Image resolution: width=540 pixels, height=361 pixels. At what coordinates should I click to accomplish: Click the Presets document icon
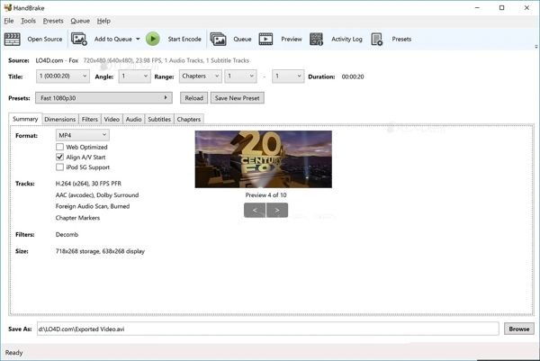click(x=377, y=40)
